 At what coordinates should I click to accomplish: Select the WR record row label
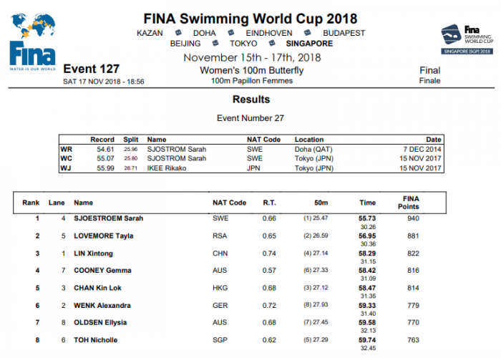(x=65, y=148)
